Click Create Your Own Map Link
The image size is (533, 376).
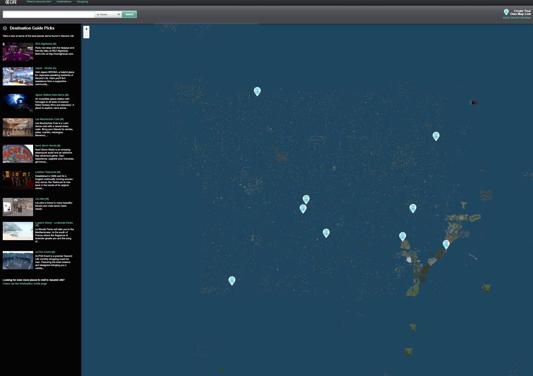pyautogui.click(x=520, y=12)
